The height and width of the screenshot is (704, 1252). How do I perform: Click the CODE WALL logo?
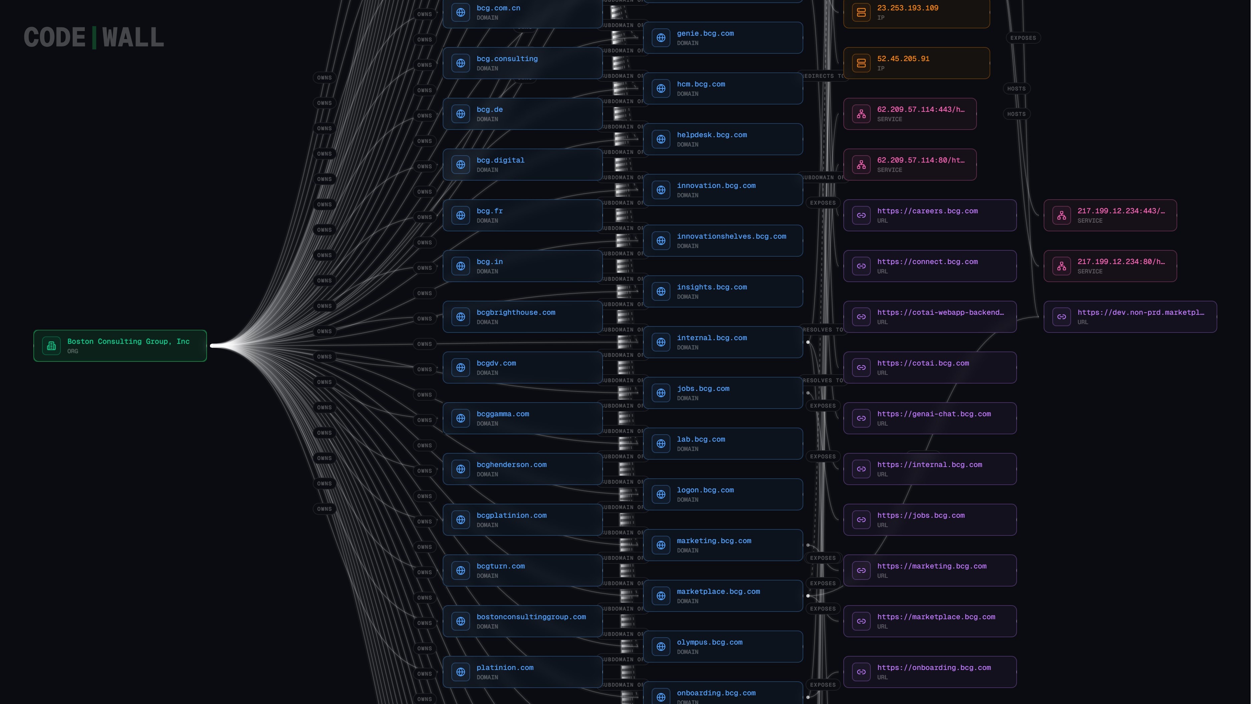click(94, 37)
